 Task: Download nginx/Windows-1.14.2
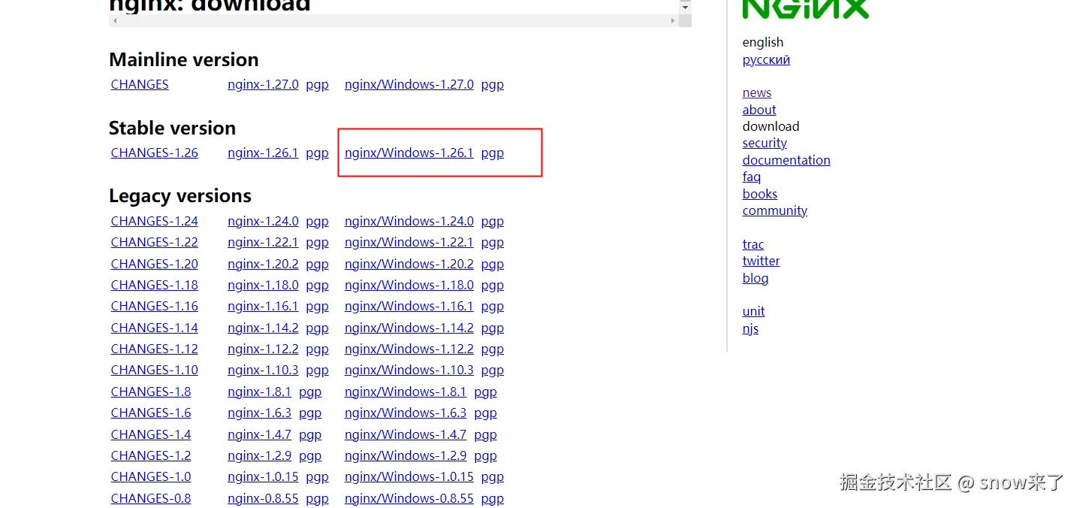[x=409, y=328]
